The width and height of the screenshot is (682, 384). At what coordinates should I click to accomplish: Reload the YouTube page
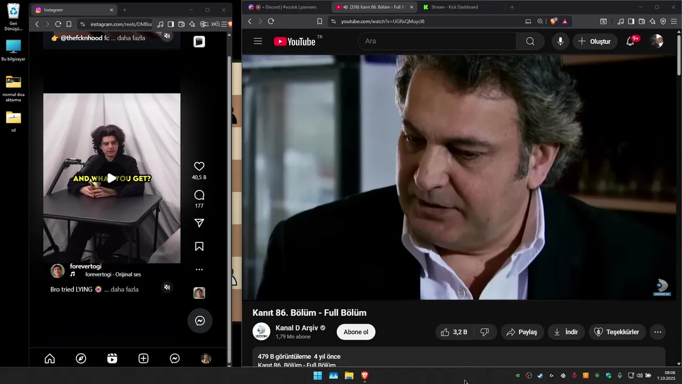coord(271,21)
